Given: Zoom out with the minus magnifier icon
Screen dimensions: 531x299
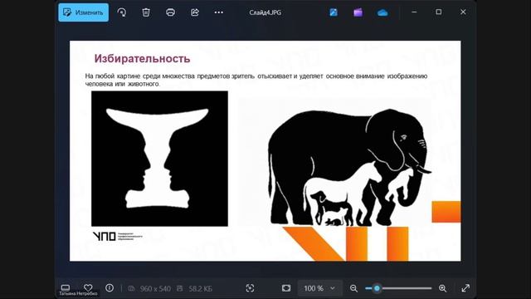Looking at the screenshot, I should point(354,288).
